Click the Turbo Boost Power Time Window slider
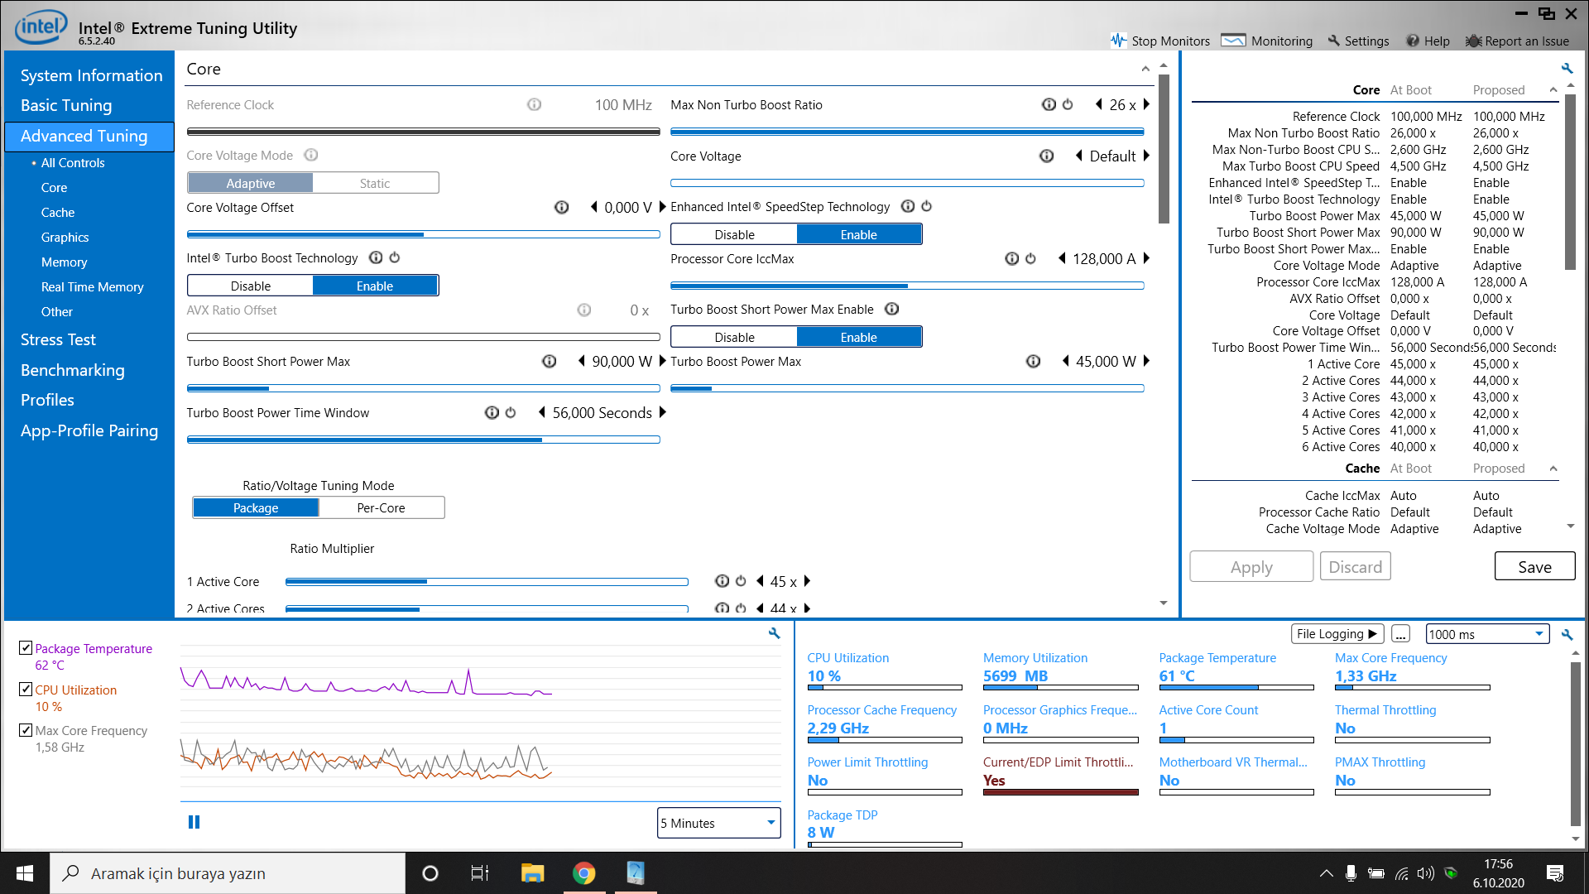1589x894 pixels. 423,440
